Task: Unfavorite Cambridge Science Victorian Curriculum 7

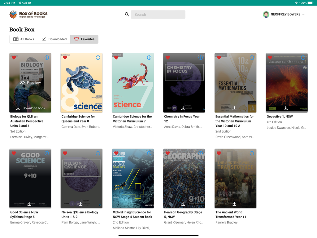Action: (116, 57)
